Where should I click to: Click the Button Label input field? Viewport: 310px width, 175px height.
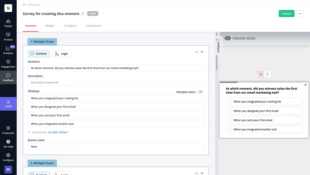pyautogui.click(x=116, y=147)
